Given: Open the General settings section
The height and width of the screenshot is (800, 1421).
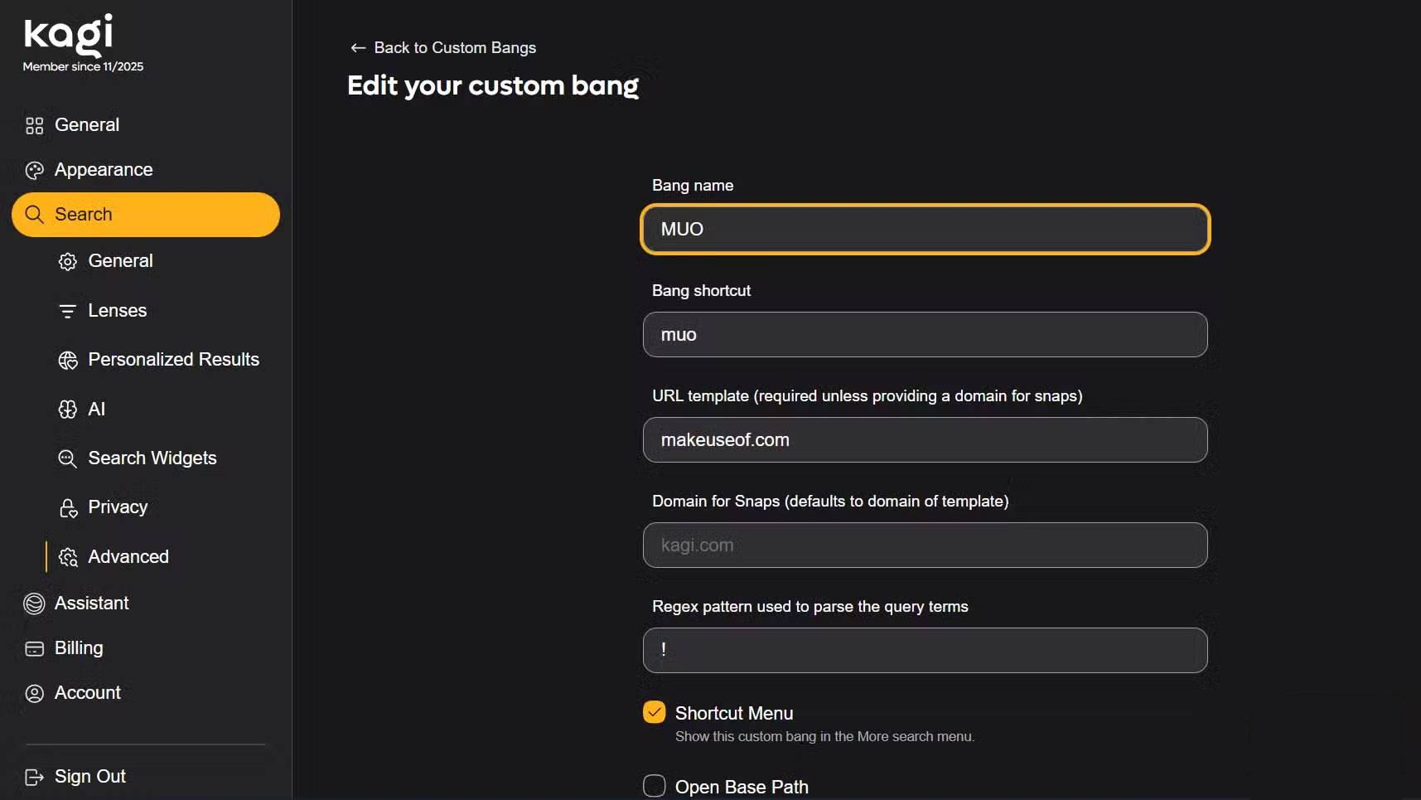Looking at the screenshot, I should tap(86, 125).
